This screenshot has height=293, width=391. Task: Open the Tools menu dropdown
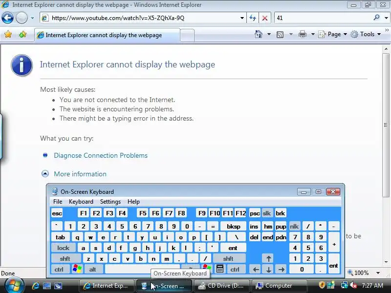pos(366,34)
